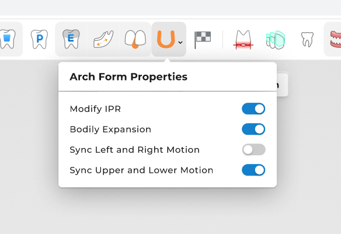The width and height of the screenshot is (341, 234).
Task: Click the green overlapping teeth icon
Action: (x=276, y=40)
